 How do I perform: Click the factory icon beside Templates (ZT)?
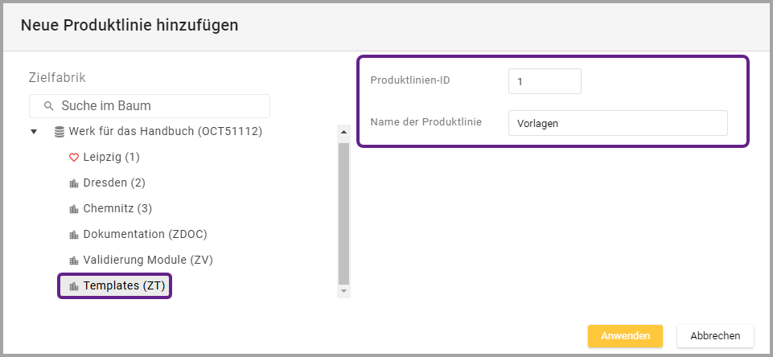tap(74, 286)
